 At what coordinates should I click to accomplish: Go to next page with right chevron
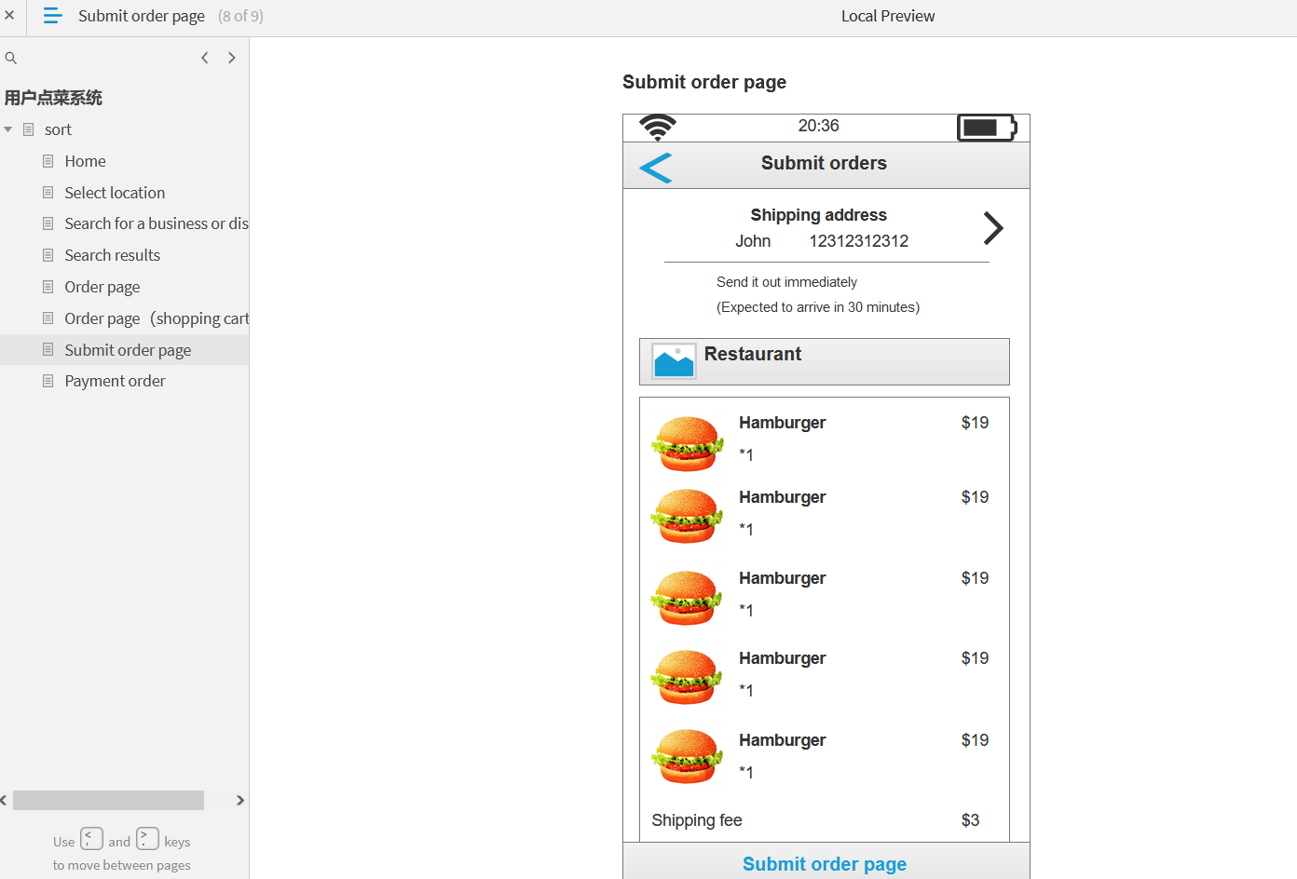[232, 58]
